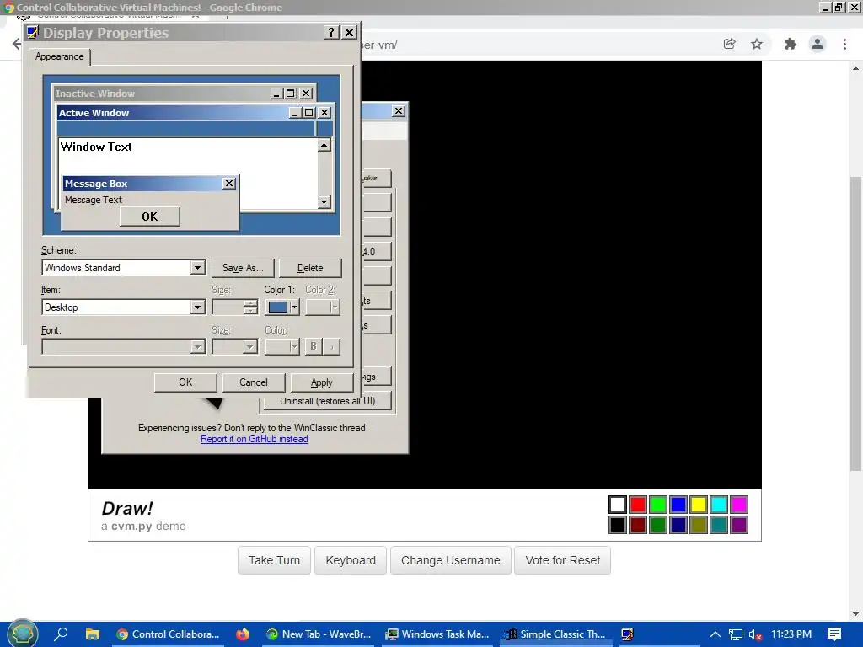
Task: Select navy blue color swatch
Action: tap(678, 524)
